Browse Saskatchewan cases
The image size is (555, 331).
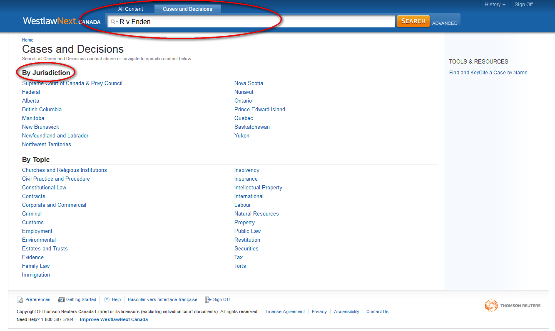[x=252, y=127]
